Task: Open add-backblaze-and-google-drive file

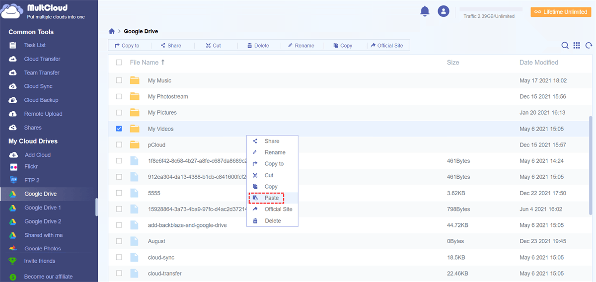Action: pyautogui.click(x=187, y=225)
